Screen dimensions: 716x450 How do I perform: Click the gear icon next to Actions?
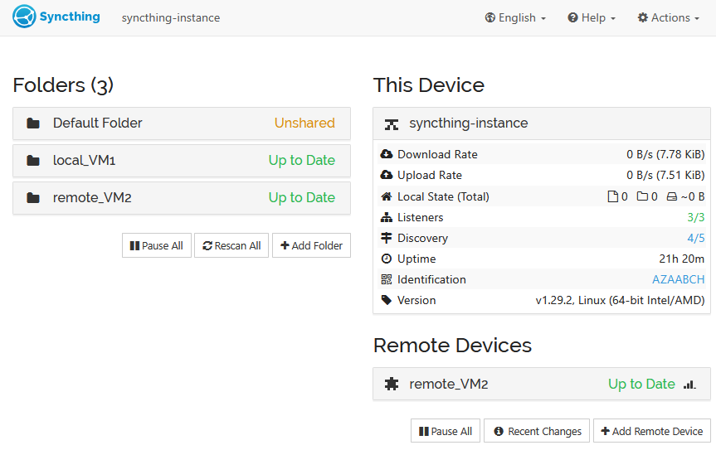[x=642, y=17]
